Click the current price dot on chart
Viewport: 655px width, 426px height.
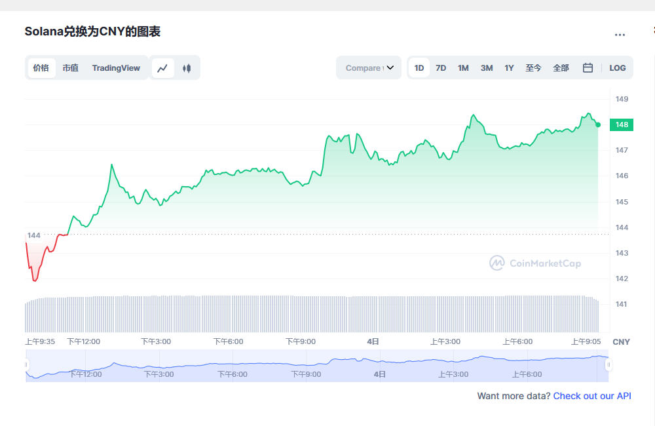[598, 125]
